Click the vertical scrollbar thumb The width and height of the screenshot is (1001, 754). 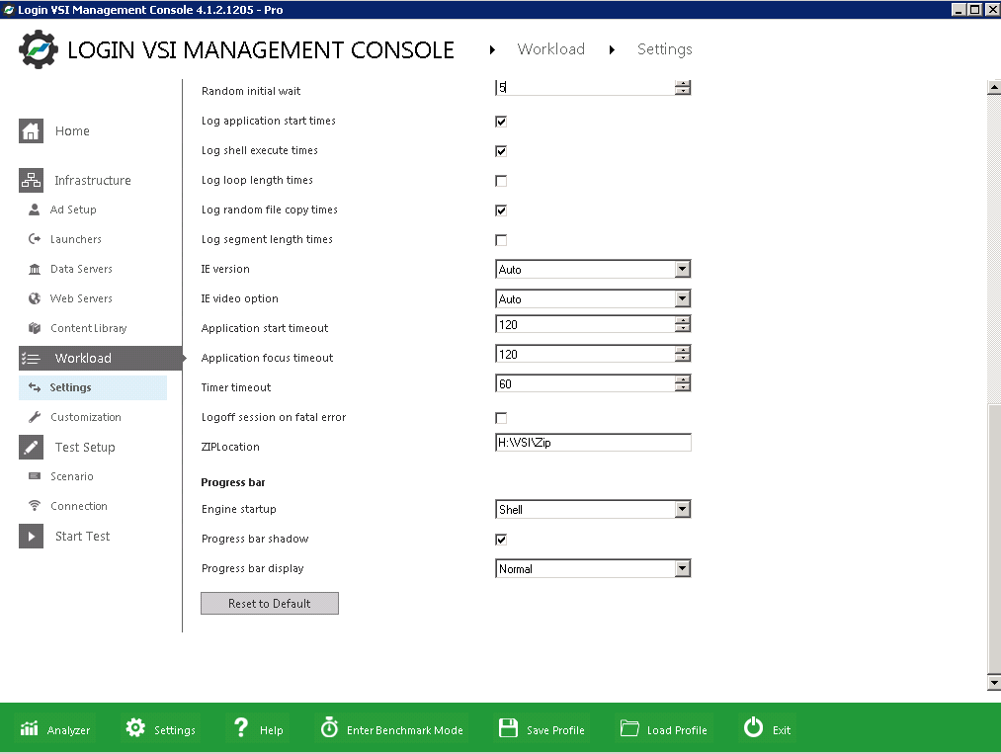994,539
